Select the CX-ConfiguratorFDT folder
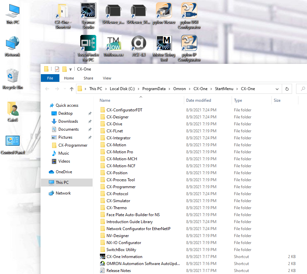The image size is (307, 274). pyautogui.click(x=121, y=110)
